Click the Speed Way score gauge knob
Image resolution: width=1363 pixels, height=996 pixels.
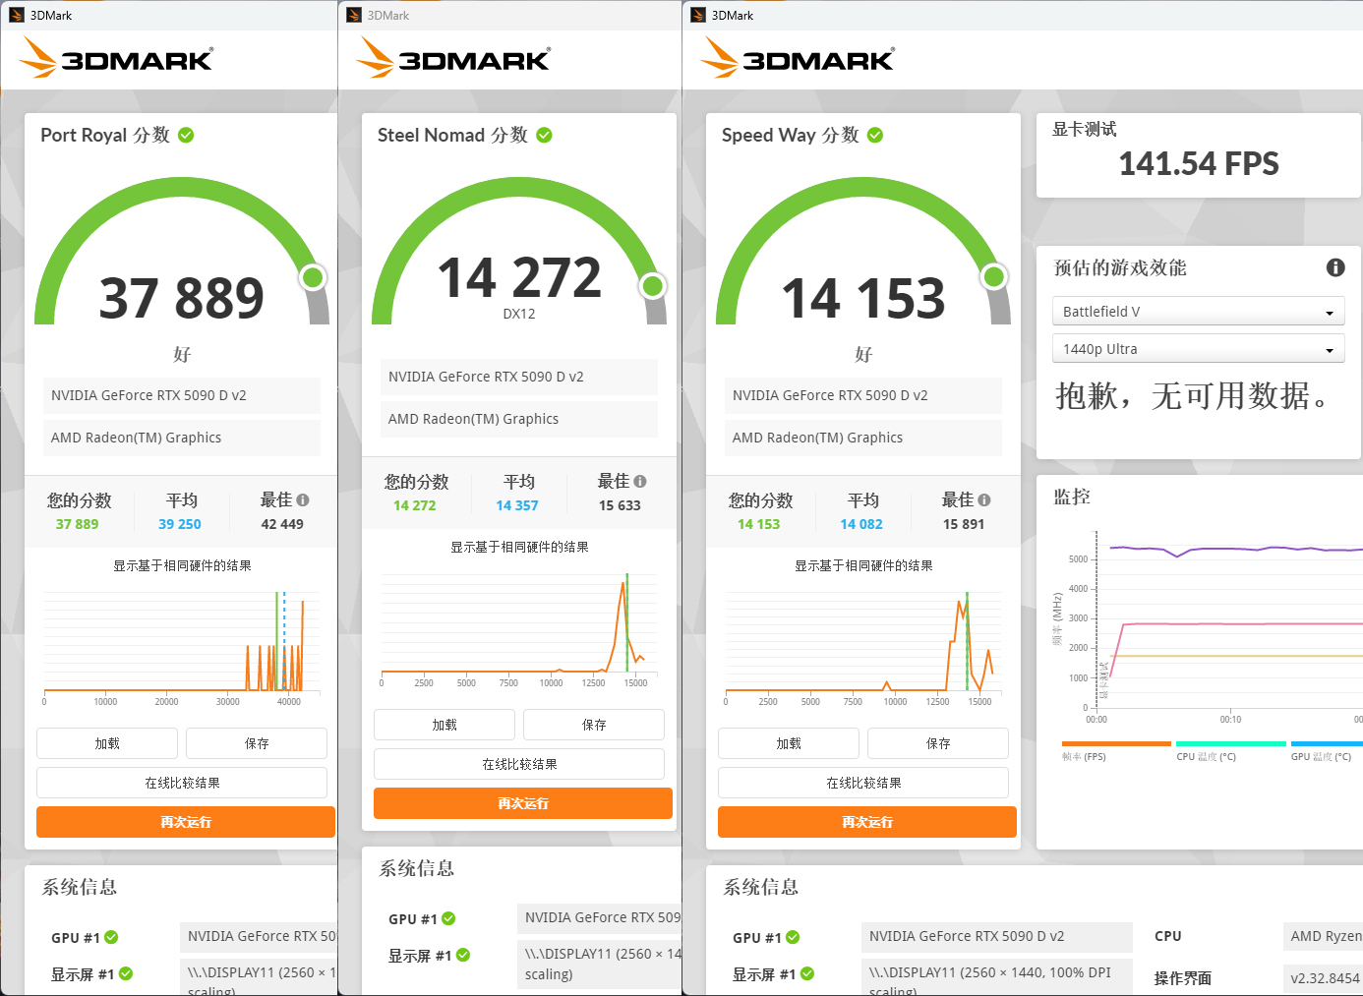coord(995,277)
